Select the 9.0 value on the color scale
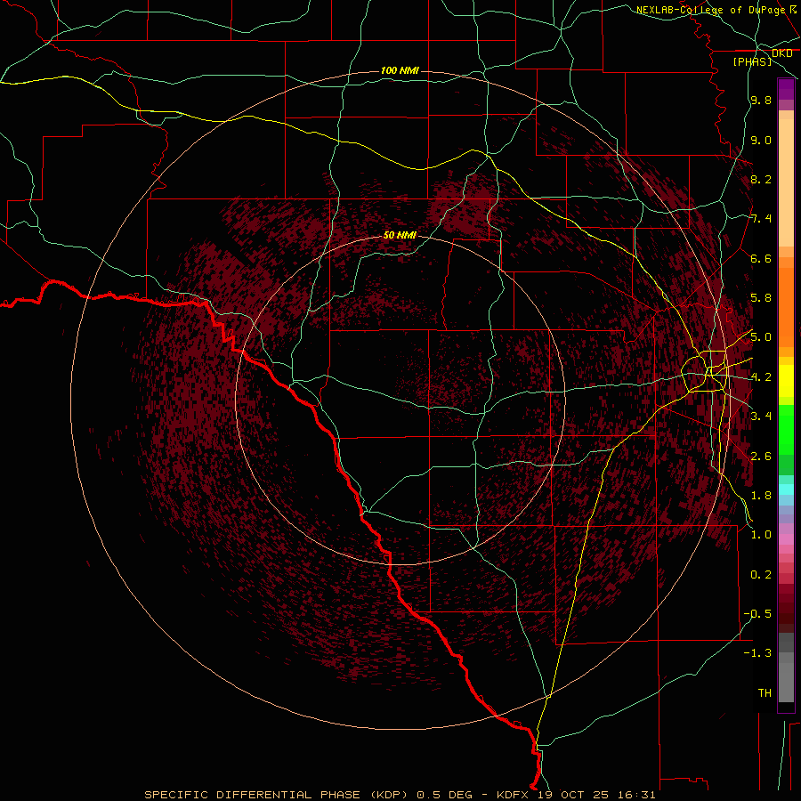 (x=761, y=140)
